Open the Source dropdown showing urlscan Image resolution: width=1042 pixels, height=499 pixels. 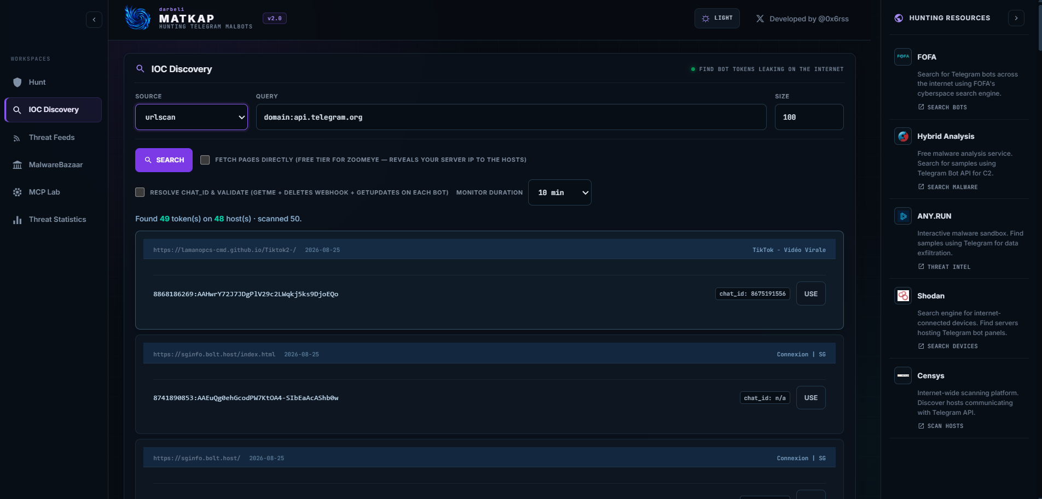pos(192,117)
